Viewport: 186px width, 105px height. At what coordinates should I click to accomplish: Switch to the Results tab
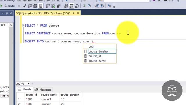click(x=25, y=89)
